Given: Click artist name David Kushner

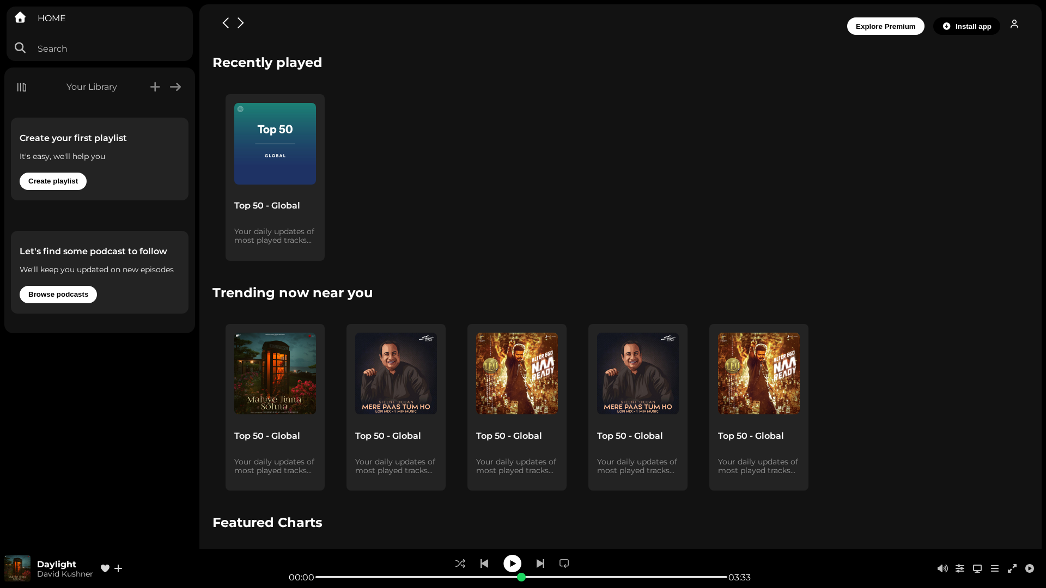Looking at the screenshot, I should click(x=65, y=574).
